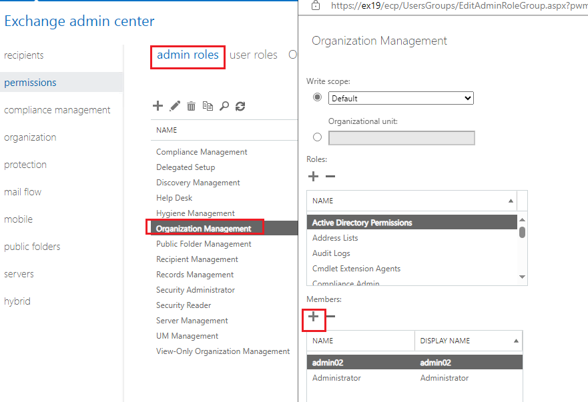Select the Copy role group icon
588x402 pixels.
208,105
